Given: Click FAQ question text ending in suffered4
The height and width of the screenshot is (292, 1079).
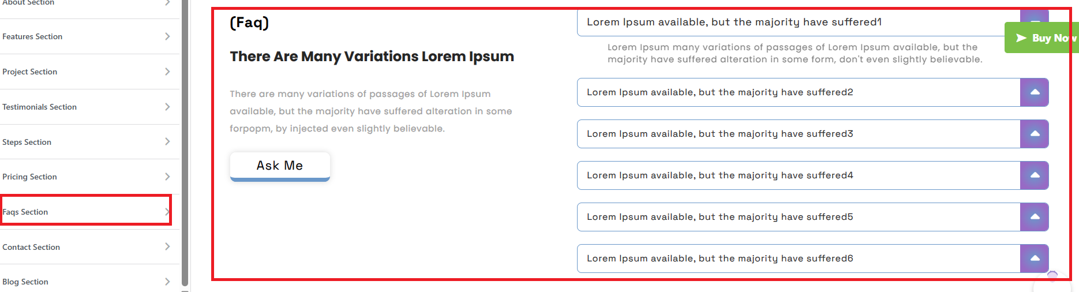Looking at the screenshot, I should pos(720,175).
